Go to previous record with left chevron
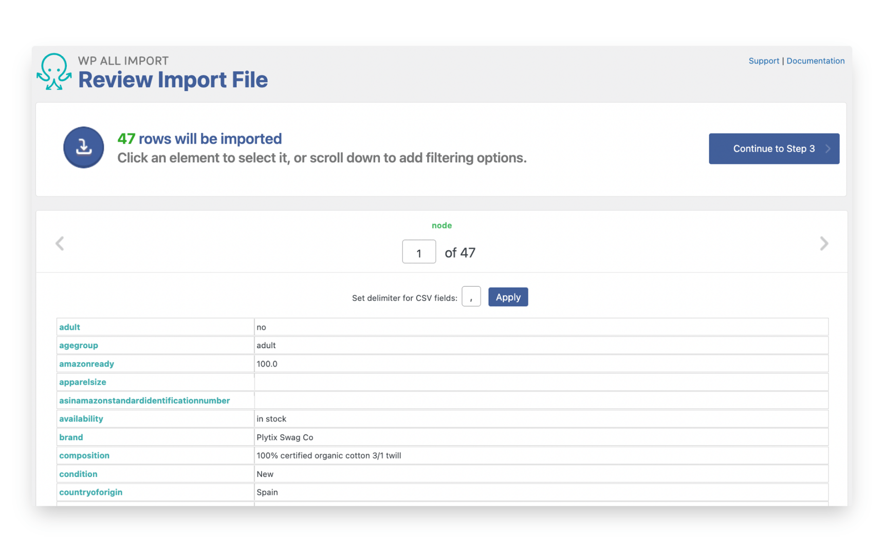 click(60, 243)
